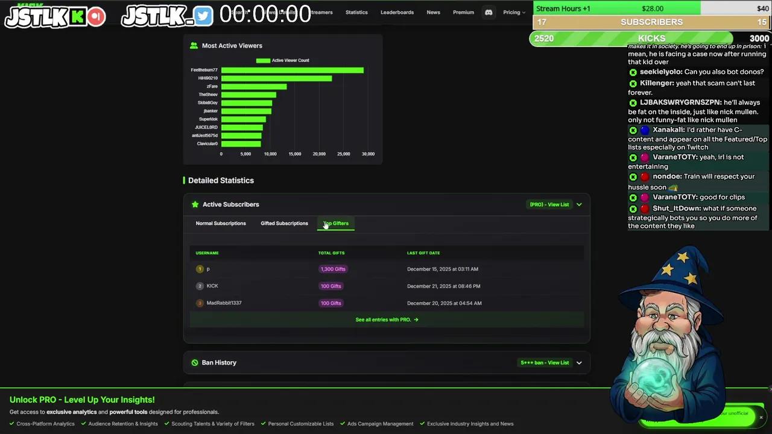Click the arrow after See all entries with PRO
This screenshot has height=434, width=772.
416,320
